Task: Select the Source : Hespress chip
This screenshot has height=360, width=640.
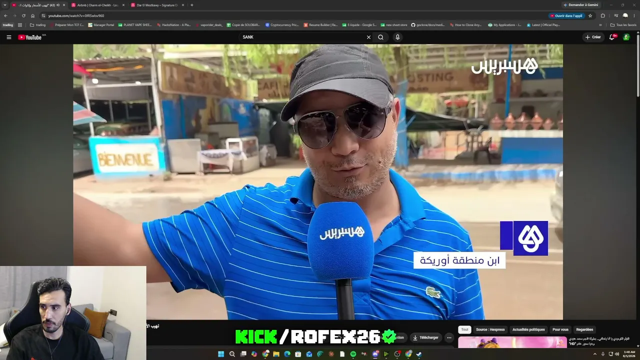Action: [490, 329]
